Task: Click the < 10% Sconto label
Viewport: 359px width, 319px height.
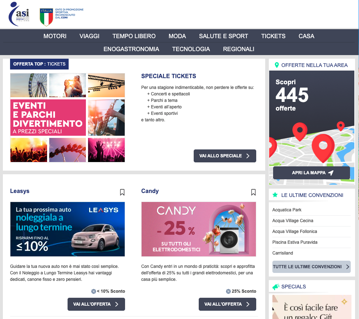Action: pos(111,291)
